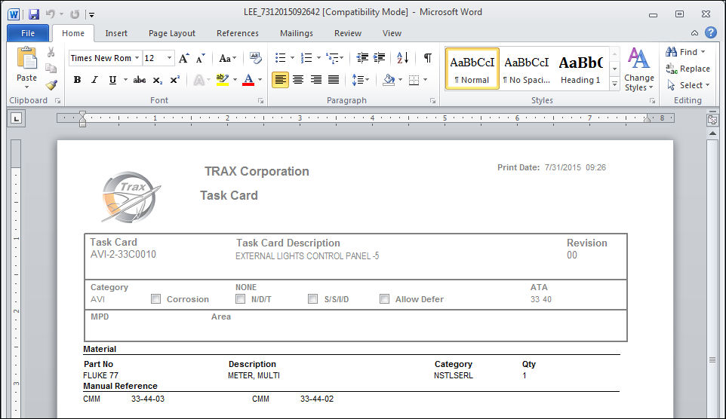Open font color picker dropdown arrow
726x419 pixels.
[x=260, y=80]
